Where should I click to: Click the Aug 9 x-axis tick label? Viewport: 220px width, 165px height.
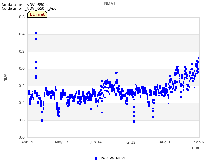(165, 142)
